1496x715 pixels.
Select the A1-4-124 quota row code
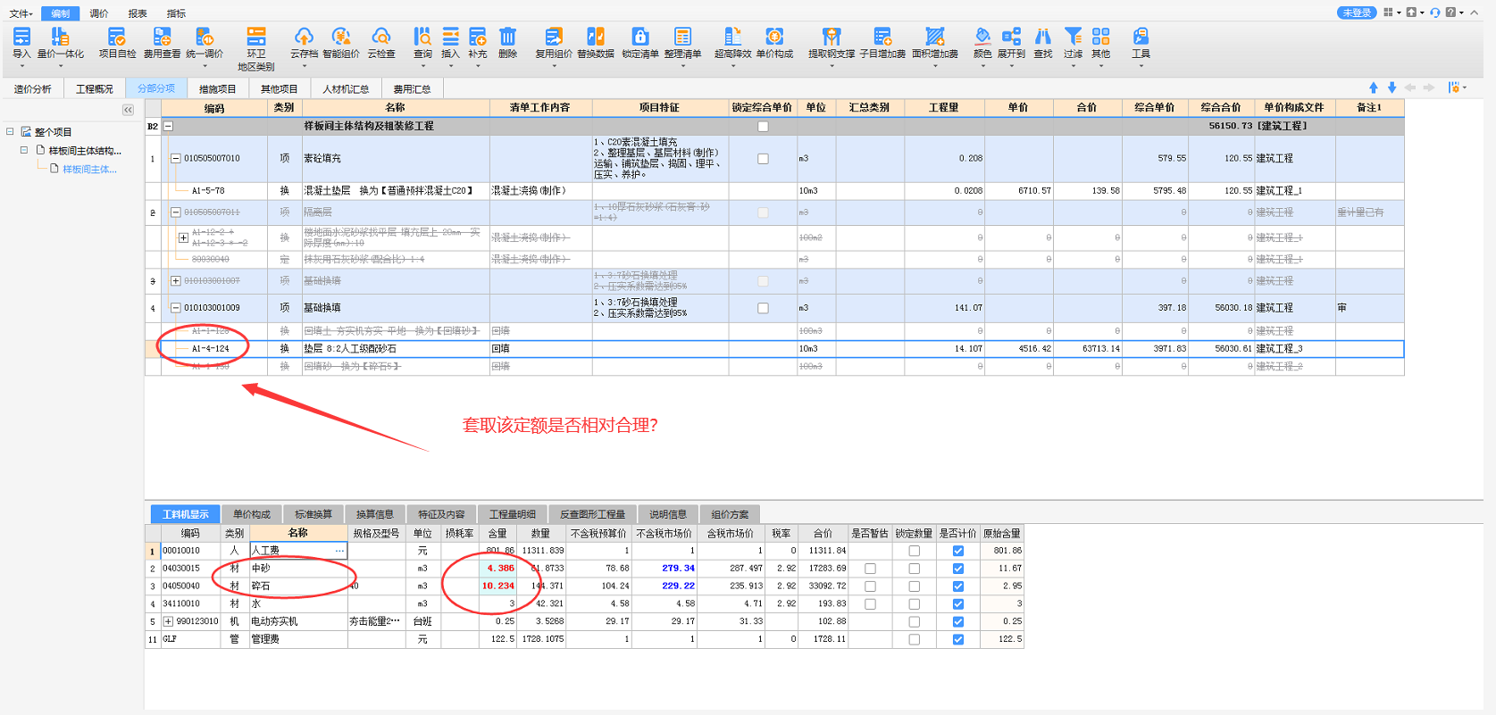point(211,349)
